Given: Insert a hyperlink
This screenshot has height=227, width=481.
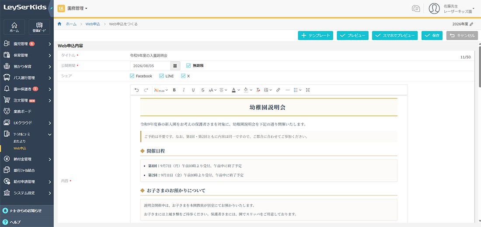Looking at the screenshot, I should click(x=278, y=90).
